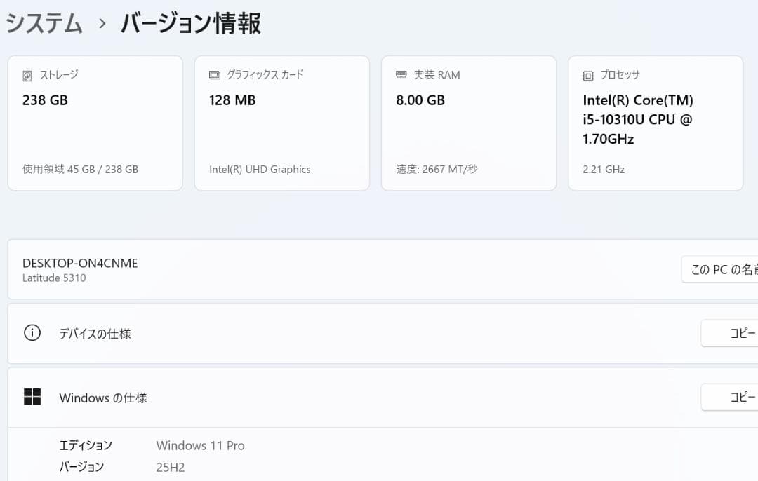Click the storage drive icon on ストレージ card
758x481 pixels.
click(28, 74)
